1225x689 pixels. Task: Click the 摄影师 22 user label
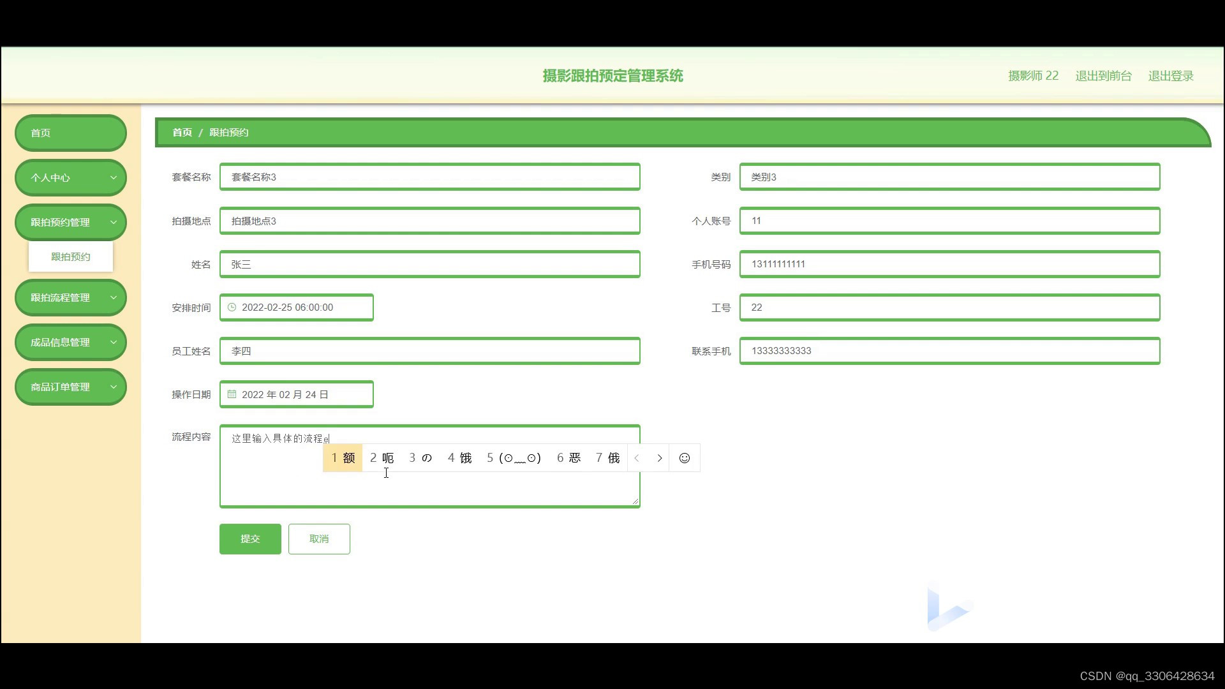(1033, 76)
